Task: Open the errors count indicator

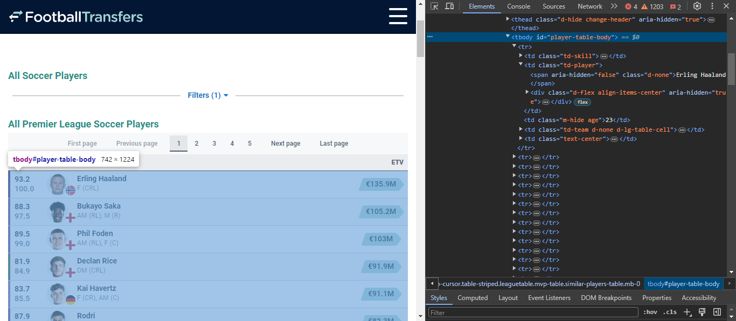Action: [x=631, y=7]
